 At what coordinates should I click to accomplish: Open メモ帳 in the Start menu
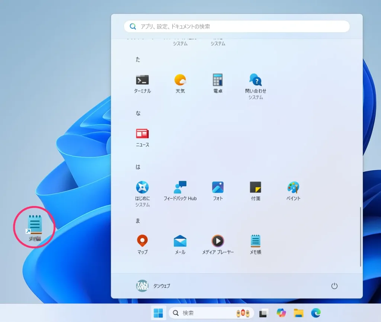pos(255,245)
